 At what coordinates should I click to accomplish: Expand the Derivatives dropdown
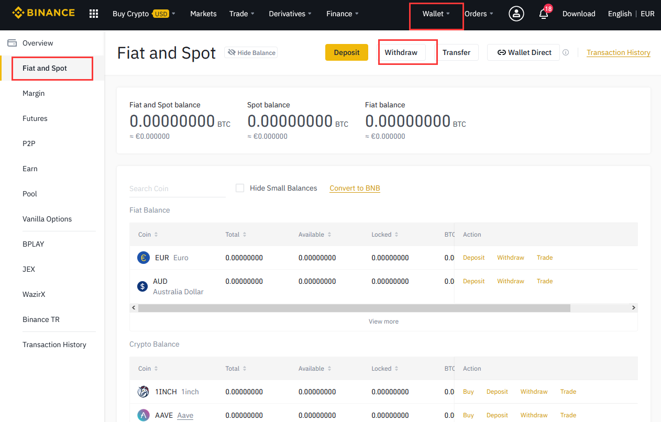(290, 14)
